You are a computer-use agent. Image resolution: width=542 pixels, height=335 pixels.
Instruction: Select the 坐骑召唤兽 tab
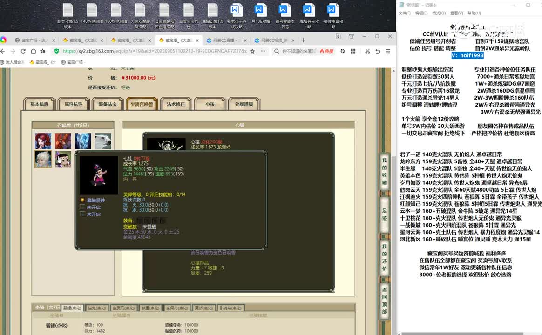[x=142, y=104]
